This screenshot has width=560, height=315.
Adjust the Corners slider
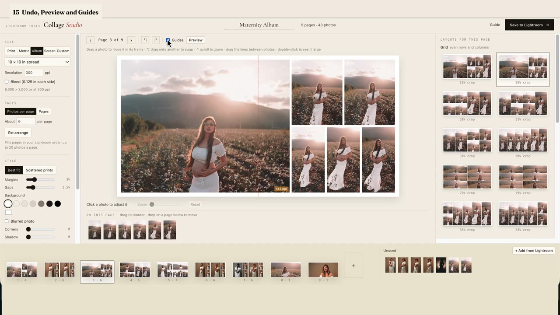click(40, 229)
